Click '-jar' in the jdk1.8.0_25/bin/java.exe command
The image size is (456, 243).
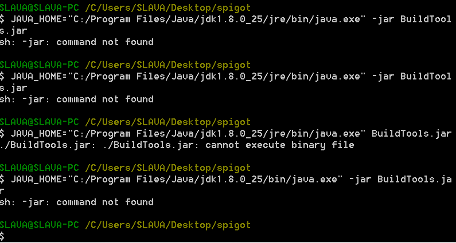click(360, 179)
